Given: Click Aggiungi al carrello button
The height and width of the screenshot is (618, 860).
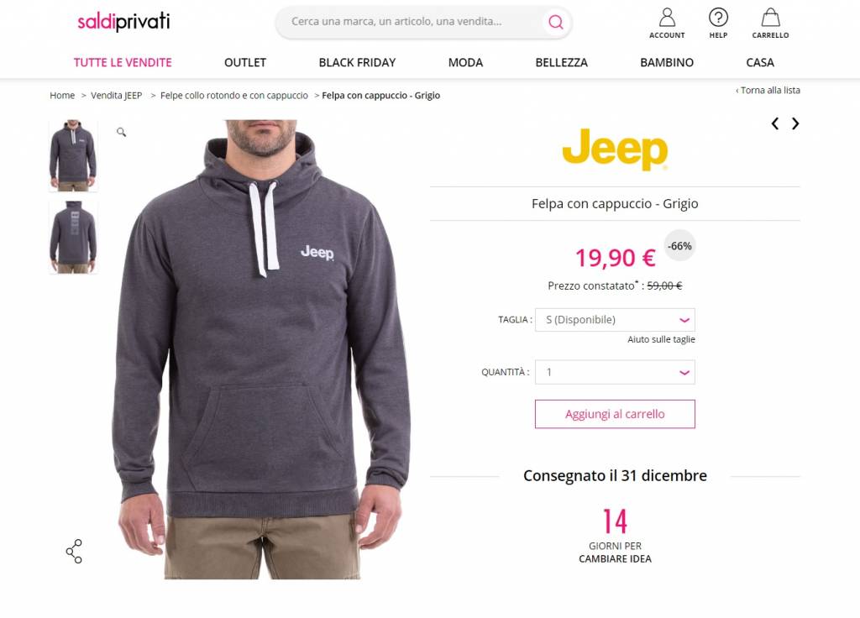Looking at the screenshot, I should [x=615, y=414].
